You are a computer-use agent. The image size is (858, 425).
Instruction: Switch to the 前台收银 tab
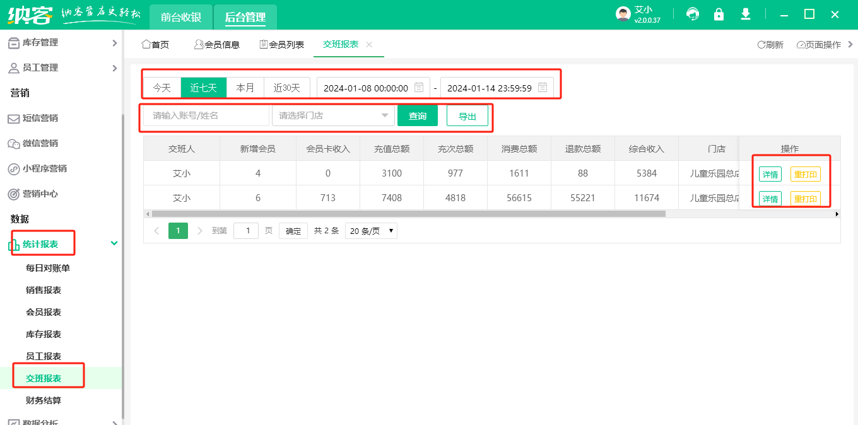tap(180, 17)
